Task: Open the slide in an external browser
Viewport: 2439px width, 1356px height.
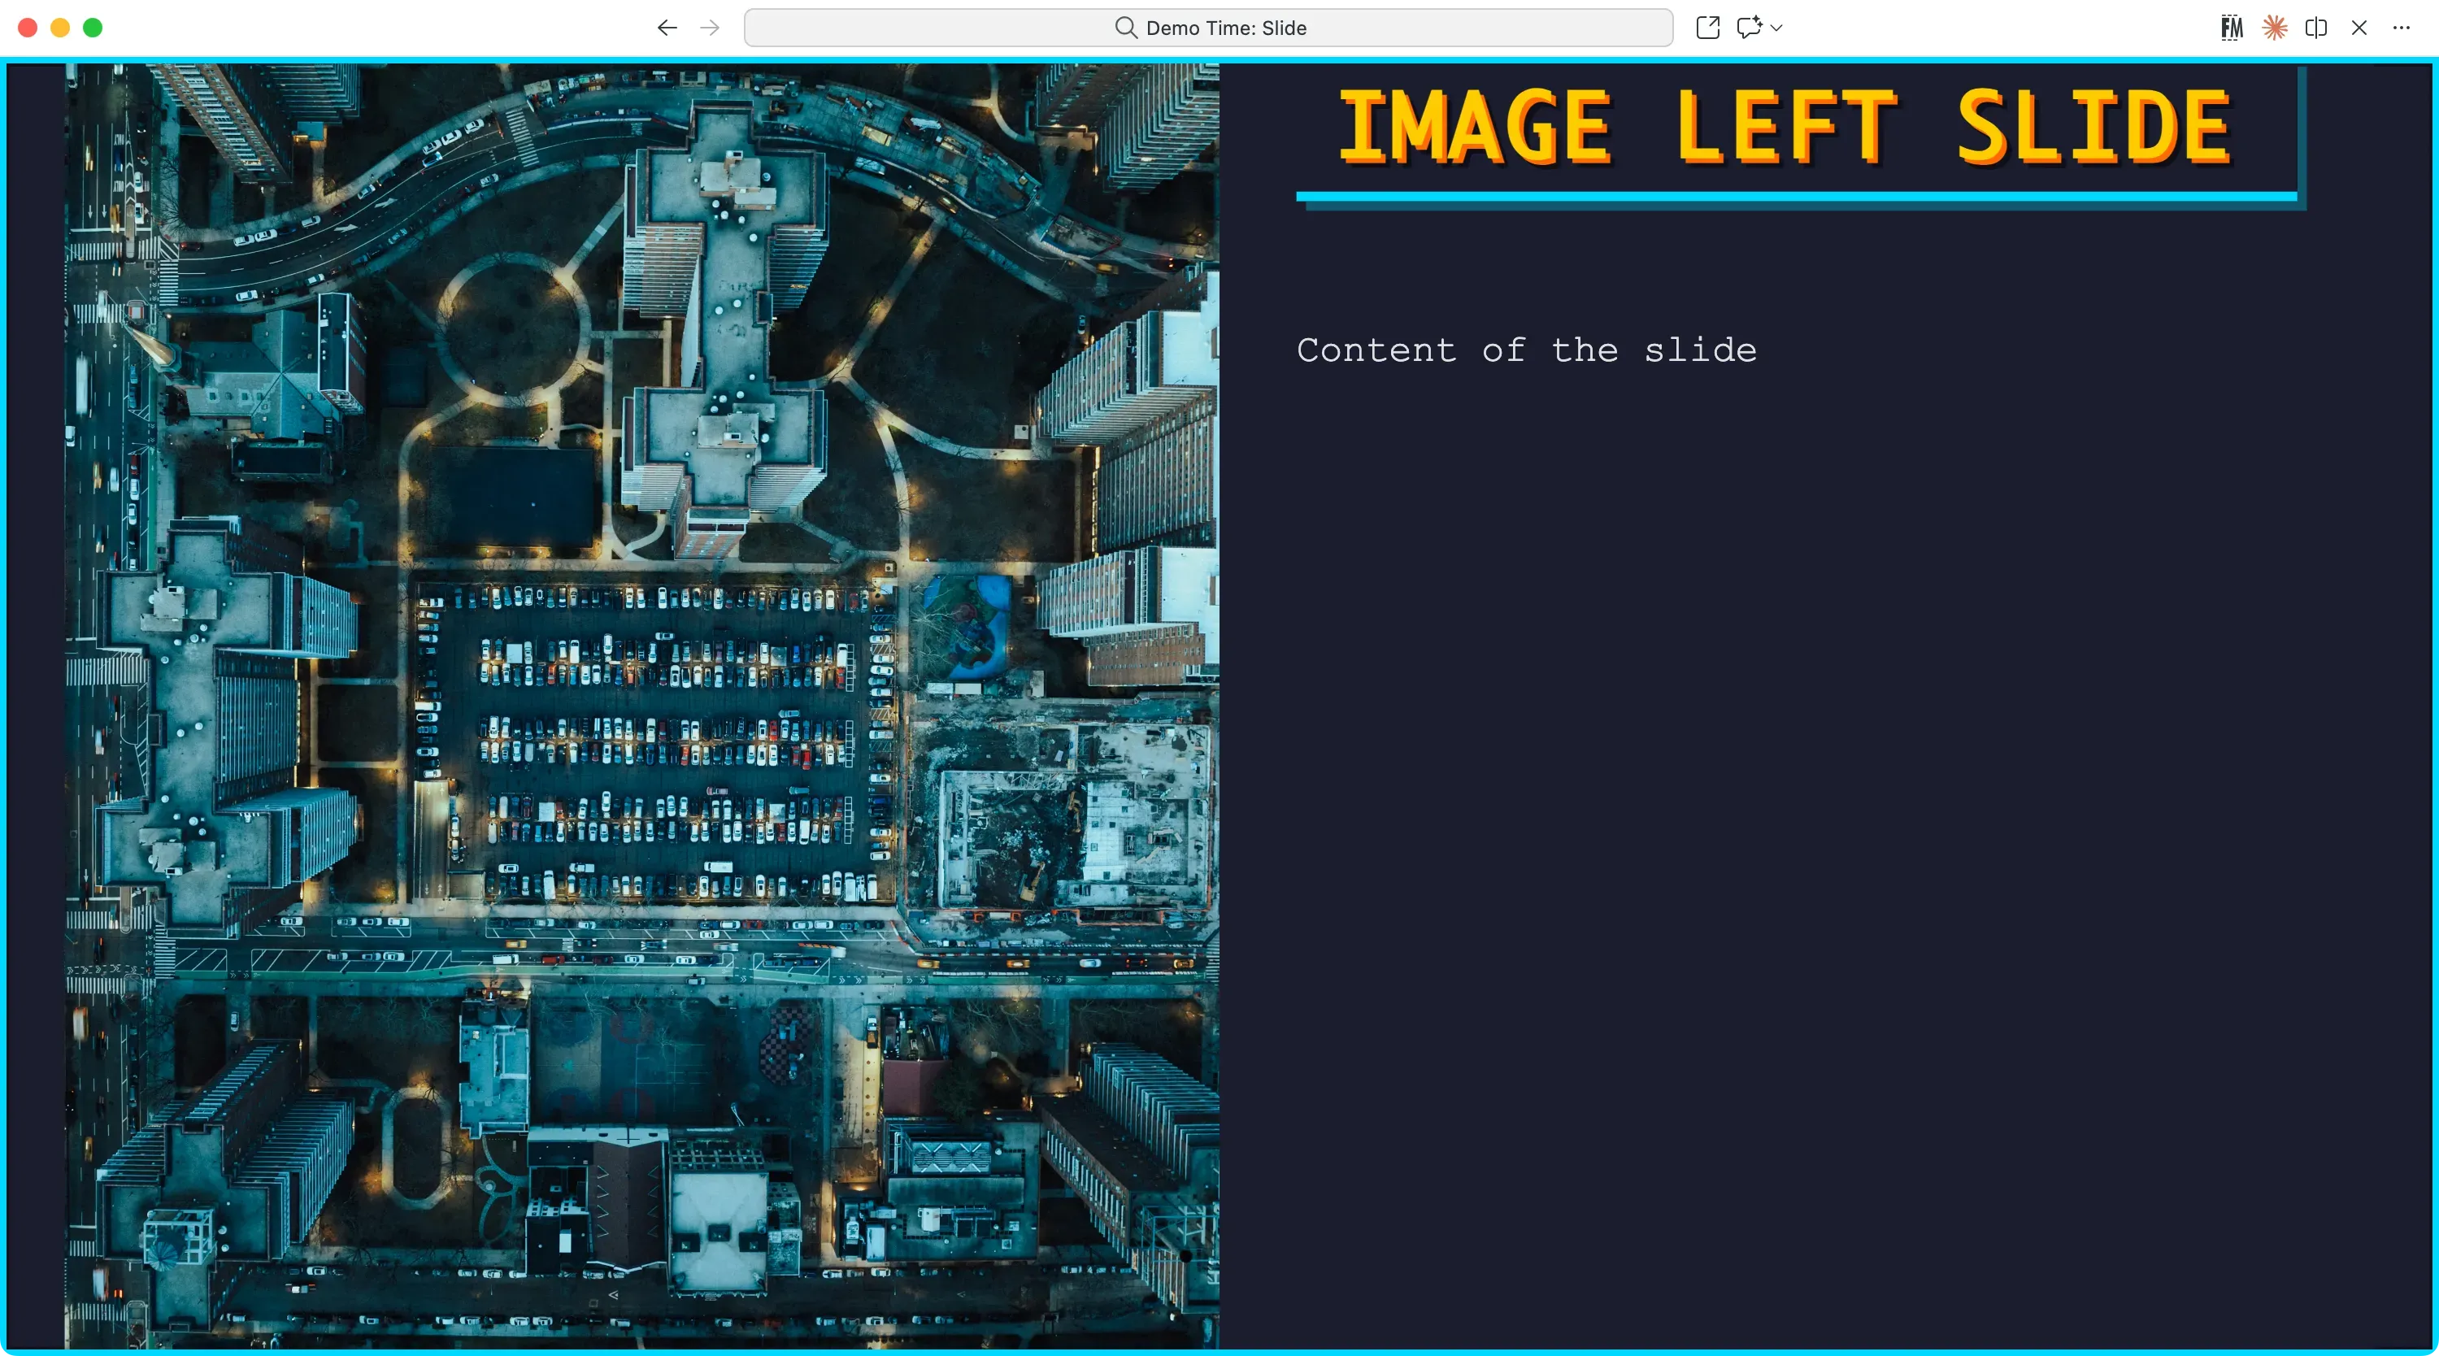Action: tap(1707, 28)
